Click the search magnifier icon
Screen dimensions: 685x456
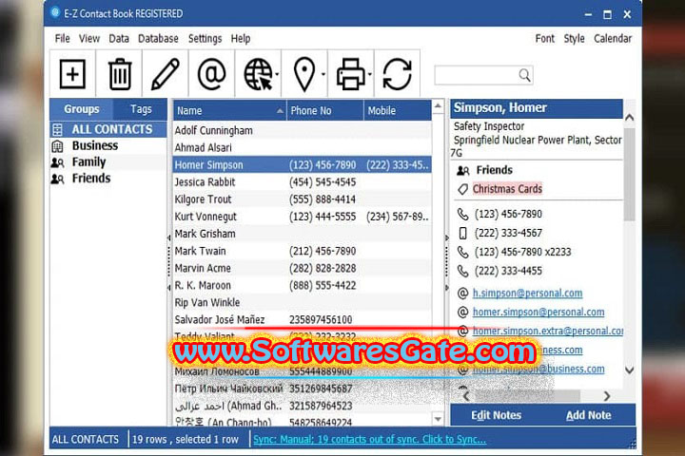pos(524,75)
